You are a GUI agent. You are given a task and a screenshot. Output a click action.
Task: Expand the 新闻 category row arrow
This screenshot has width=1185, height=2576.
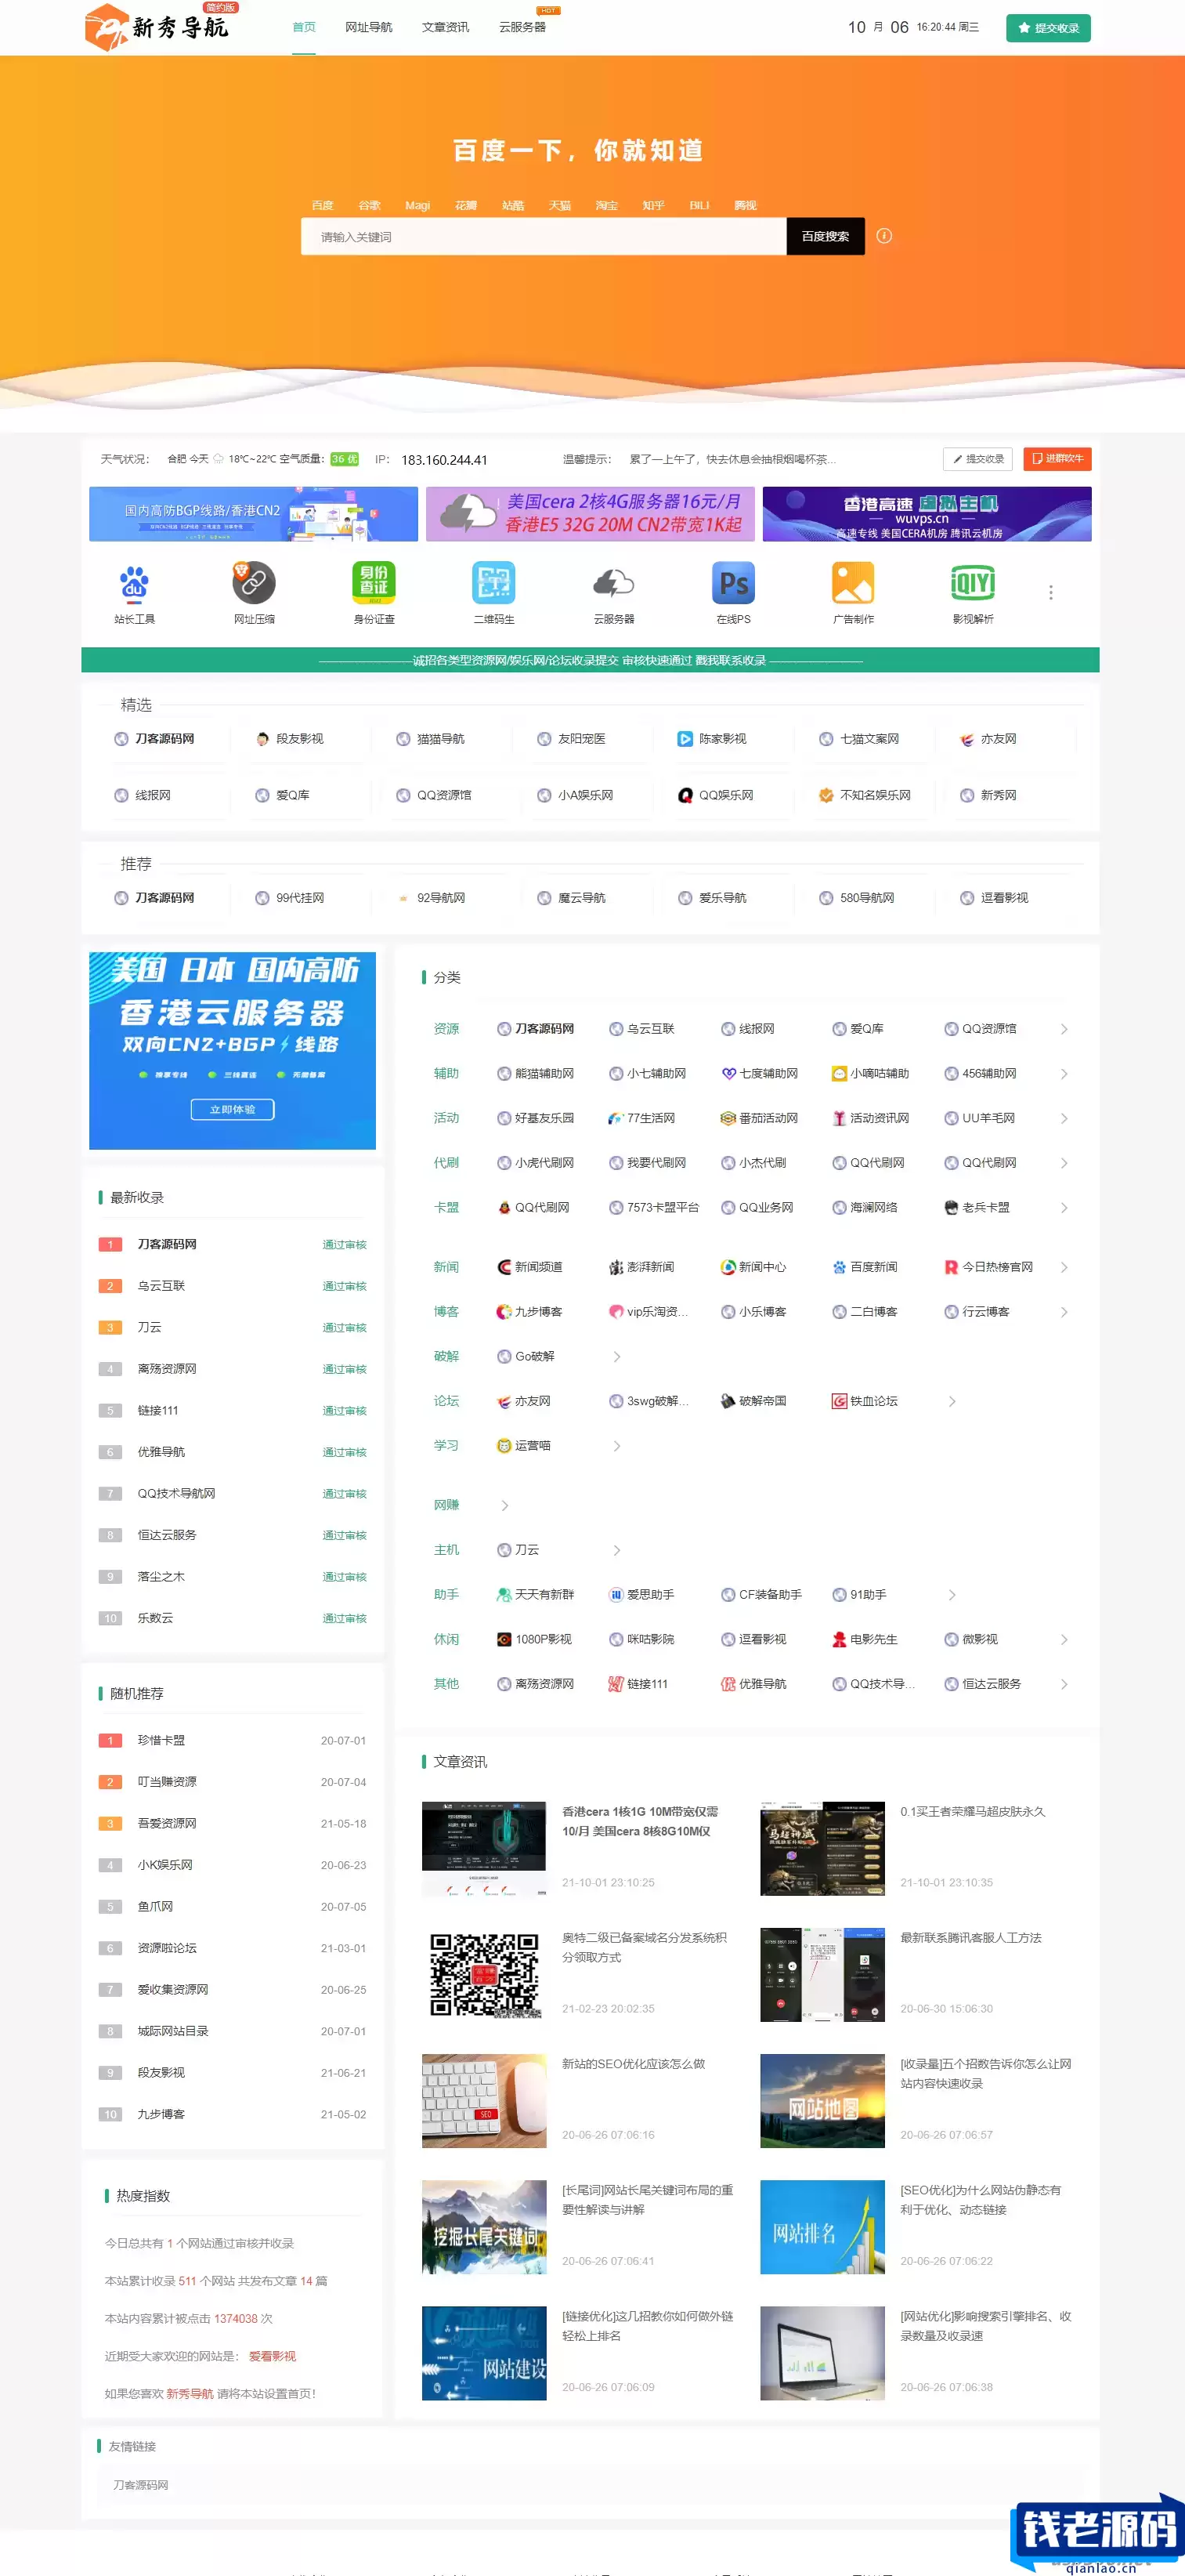1064,1267
